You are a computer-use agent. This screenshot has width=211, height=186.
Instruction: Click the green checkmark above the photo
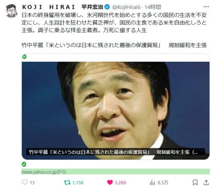click(x=24, y=57)
